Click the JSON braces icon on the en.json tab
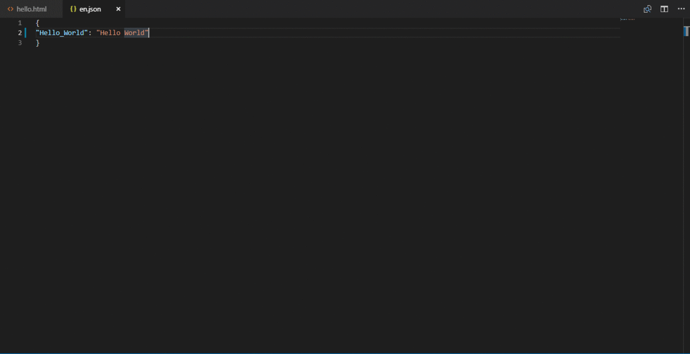This screenshot has height=354, width=690. pyautogui.click(x=73, y=9)
